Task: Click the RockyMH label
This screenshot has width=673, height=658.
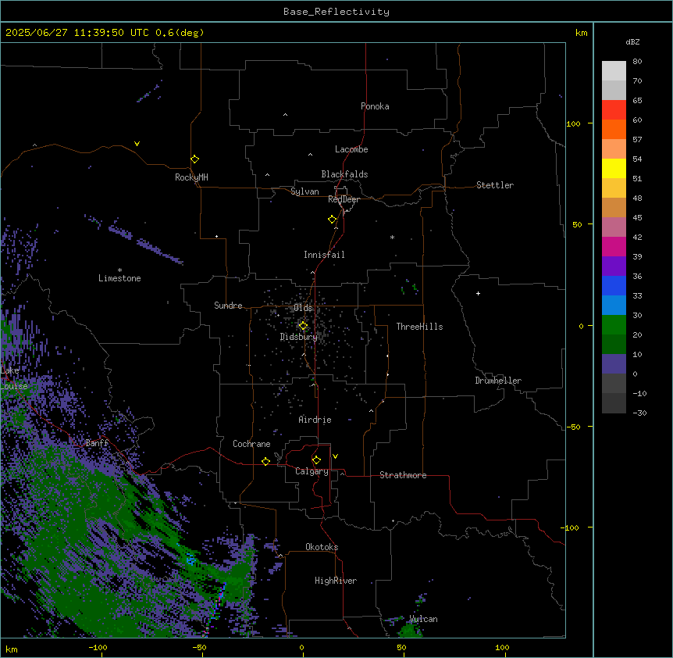Action: pos(191,177)
